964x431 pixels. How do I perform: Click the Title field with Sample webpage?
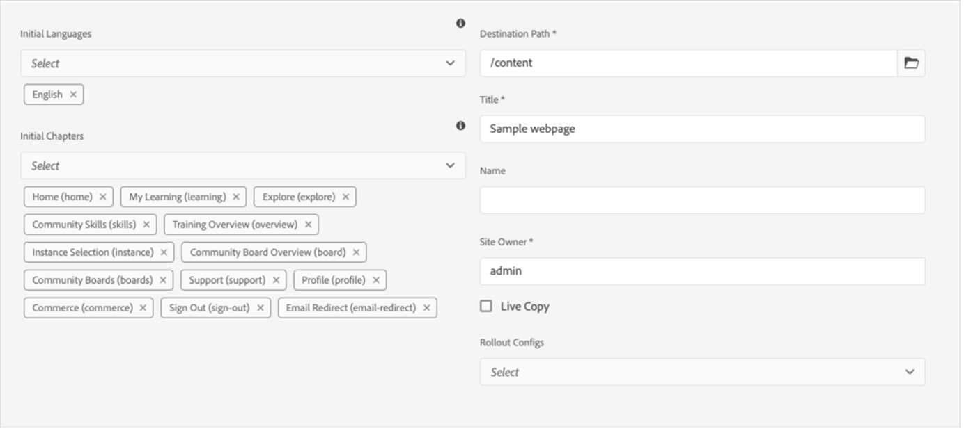coord(702,129)
